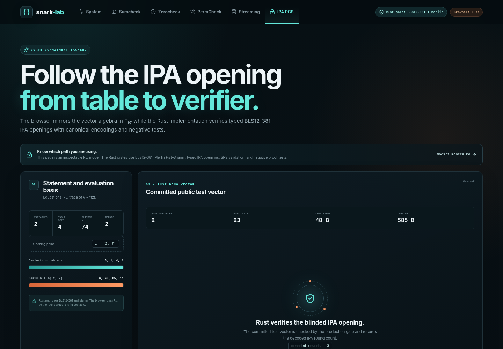503x349 pixels.
Task: Open the Sumcheck tab
Action: pyautogui.click(x=126, y=12)
